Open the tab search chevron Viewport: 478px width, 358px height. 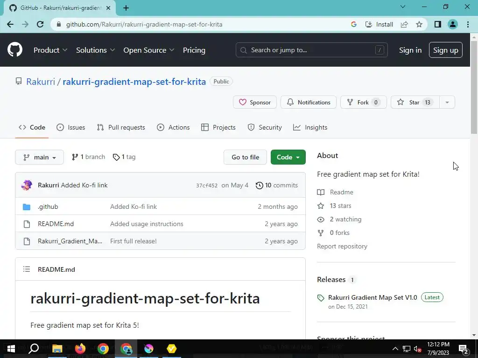[x=403, y=7]
